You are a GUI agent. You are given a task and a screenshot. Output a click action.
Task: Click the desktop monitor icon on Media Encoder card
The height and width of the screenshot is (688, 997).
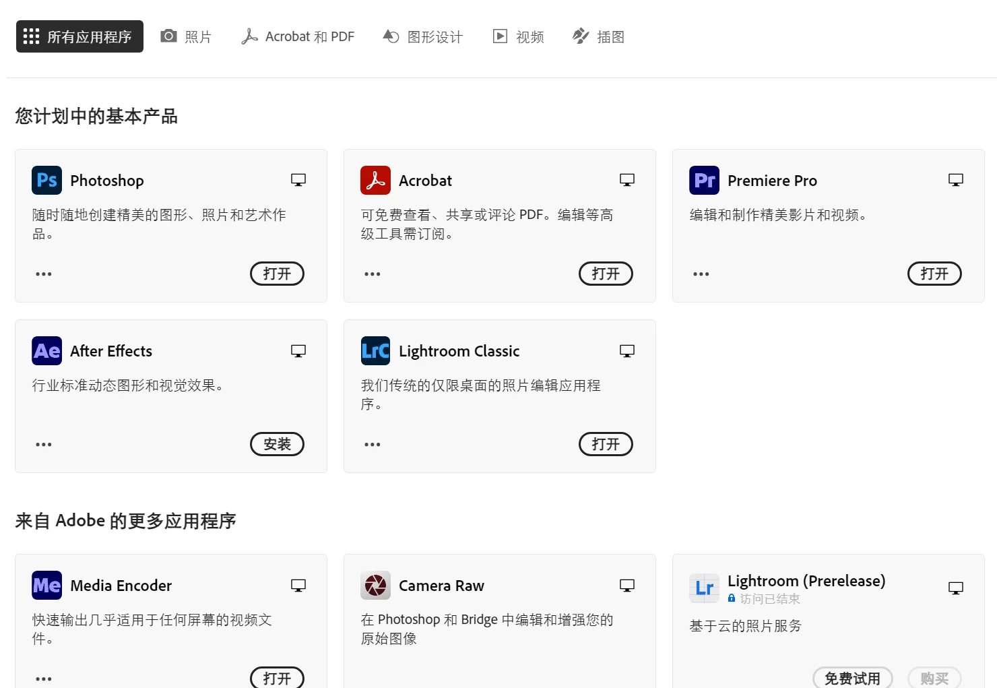pyautogui.click(x=298, y=586)
